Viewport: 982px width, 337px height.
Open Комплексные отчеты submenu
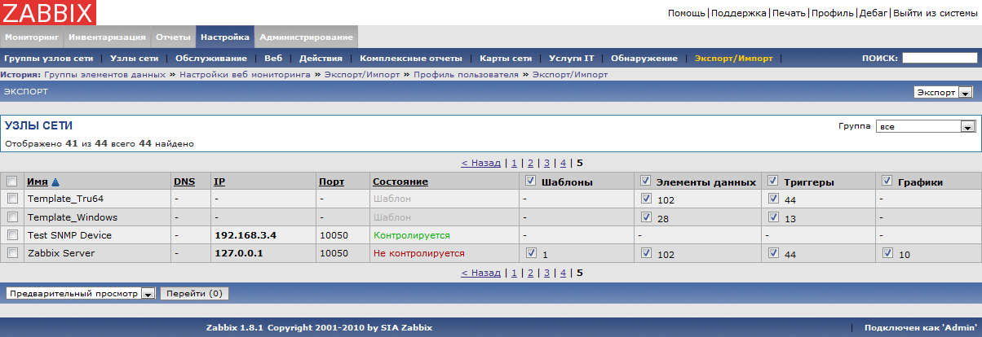411,59
